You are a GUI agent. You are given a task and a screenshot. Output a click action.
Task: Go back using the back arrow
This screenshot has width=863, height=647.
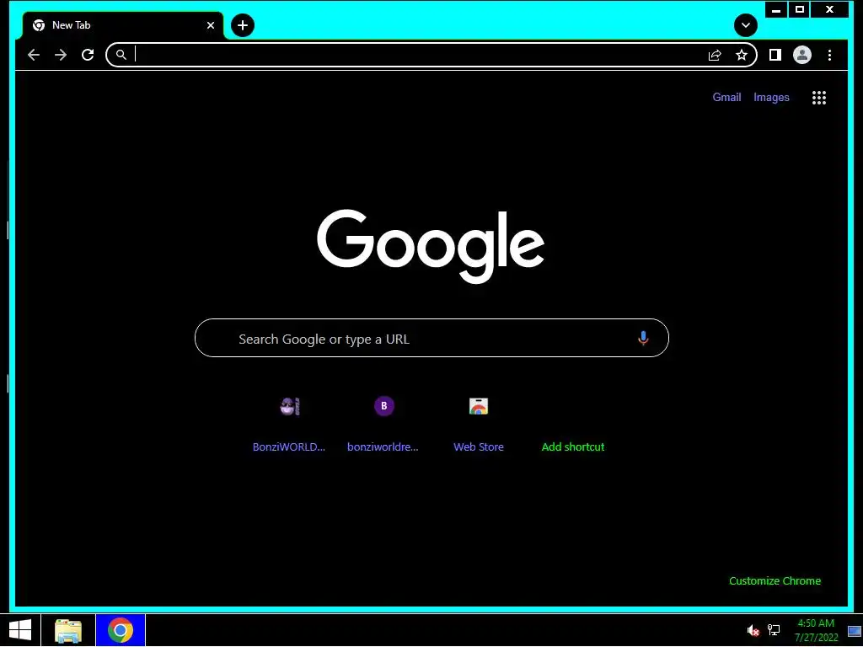coord(34,55)
